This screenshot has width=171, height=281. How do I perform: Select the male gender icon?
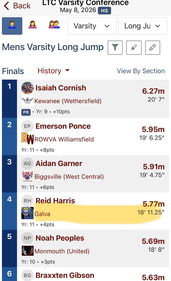(x=12, y=26)
